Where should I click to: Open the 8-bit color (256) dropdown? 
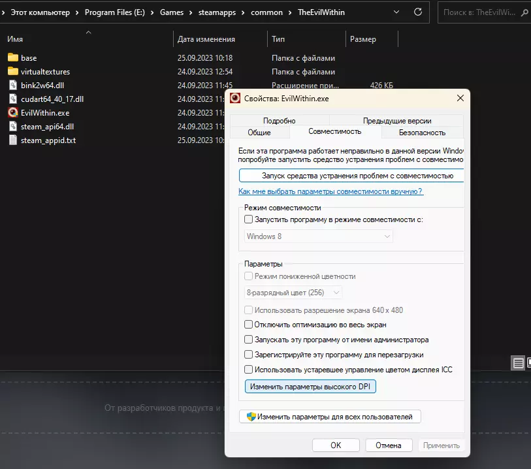[293, 293]
